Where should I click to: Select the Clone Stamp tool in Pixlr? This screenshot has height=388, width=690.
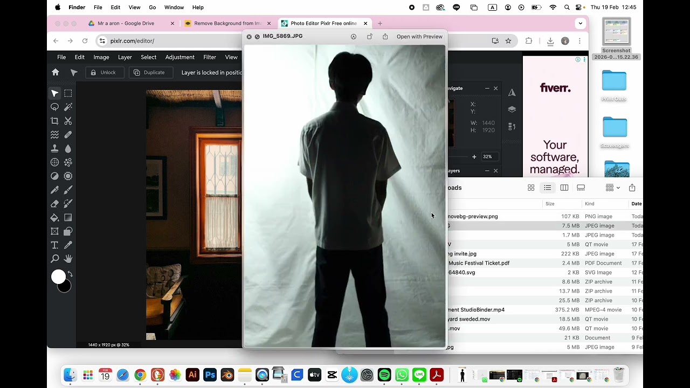click(x=54, y=149)
